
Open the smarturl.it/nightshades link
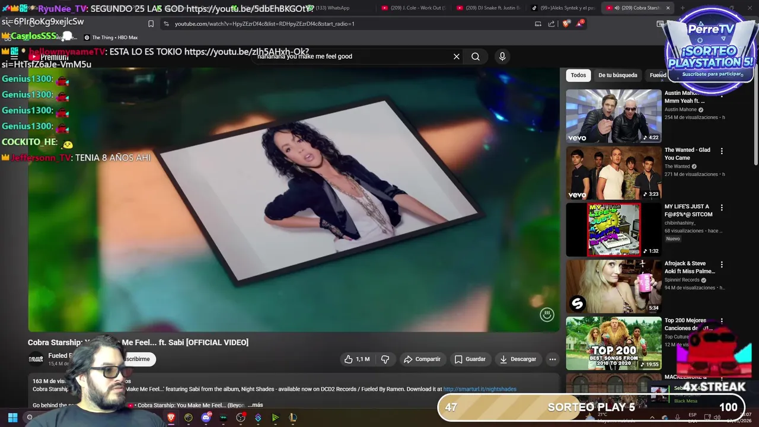click(x=480, y=389)
